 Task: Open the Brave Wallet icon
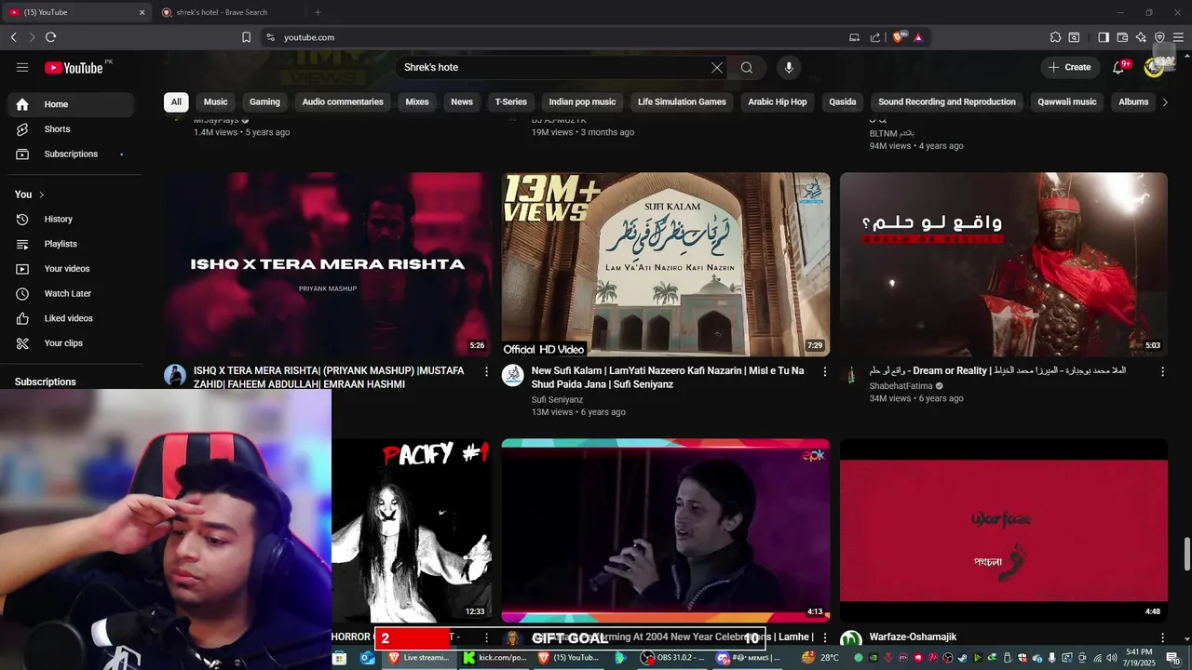click(1122, 37)
